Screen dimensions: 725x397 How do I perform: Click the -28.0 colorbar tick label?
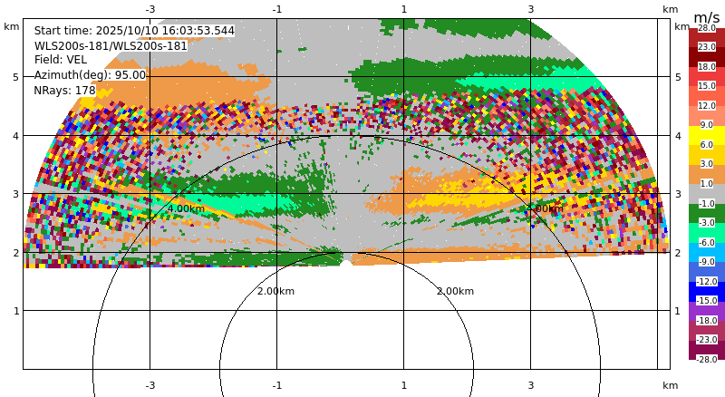pos(707,360)
